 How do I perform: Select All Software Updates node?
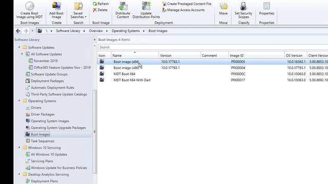click(46, 54)
